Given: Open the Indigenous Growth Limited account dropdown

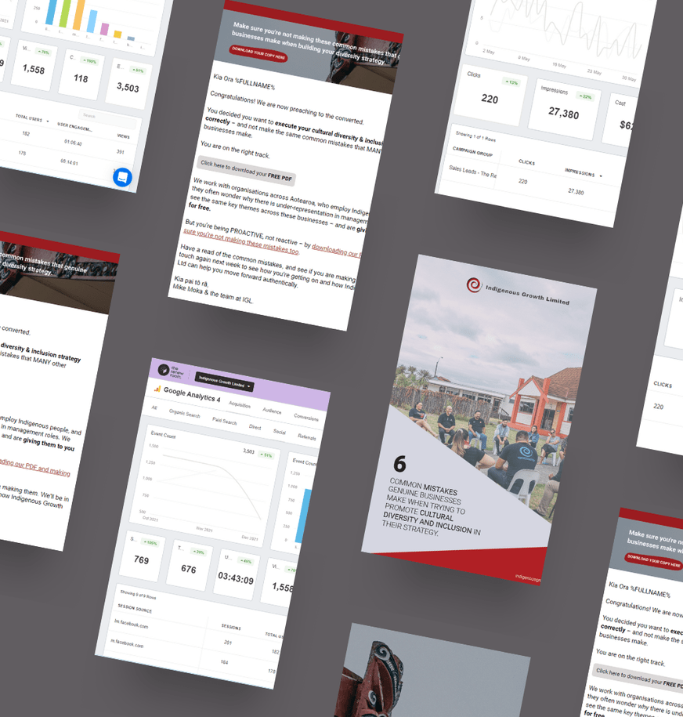Looking at the screenshot, I should coord(226,382).
